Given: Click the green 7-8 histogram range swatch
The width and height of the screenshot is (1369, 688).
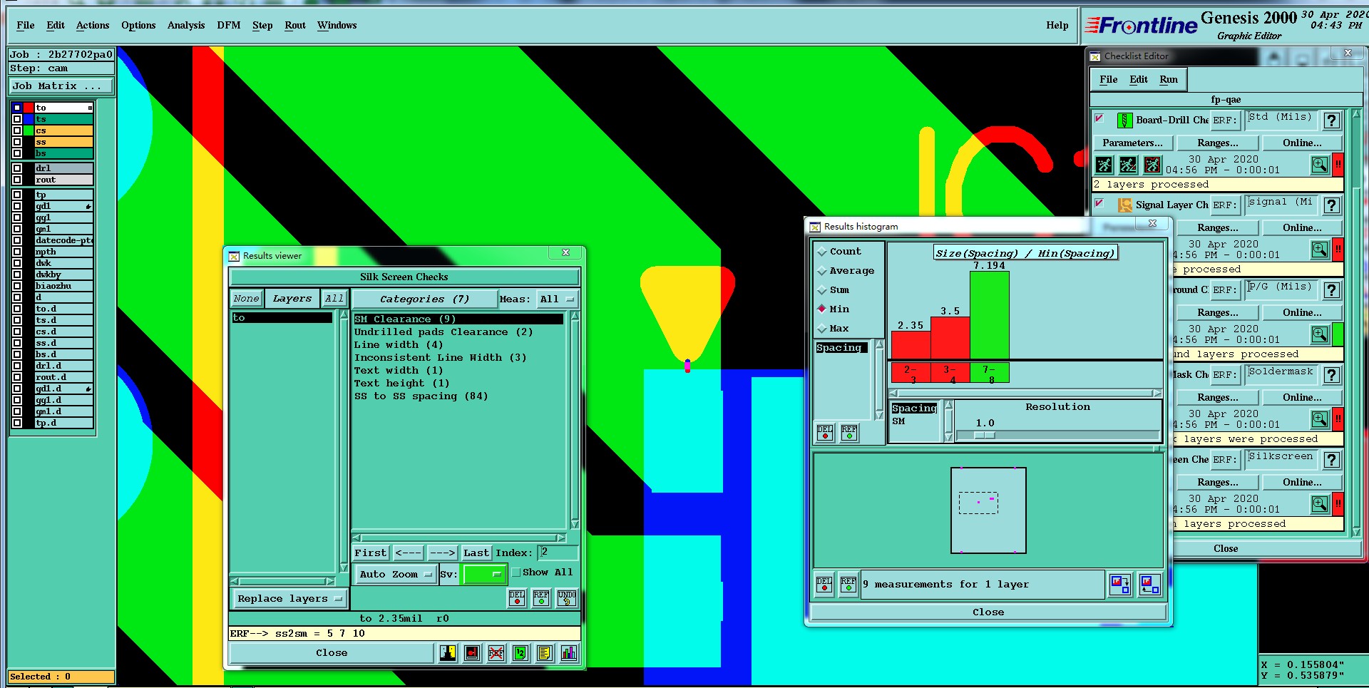Looking at the screenshot, I should (x=990, y=373).
